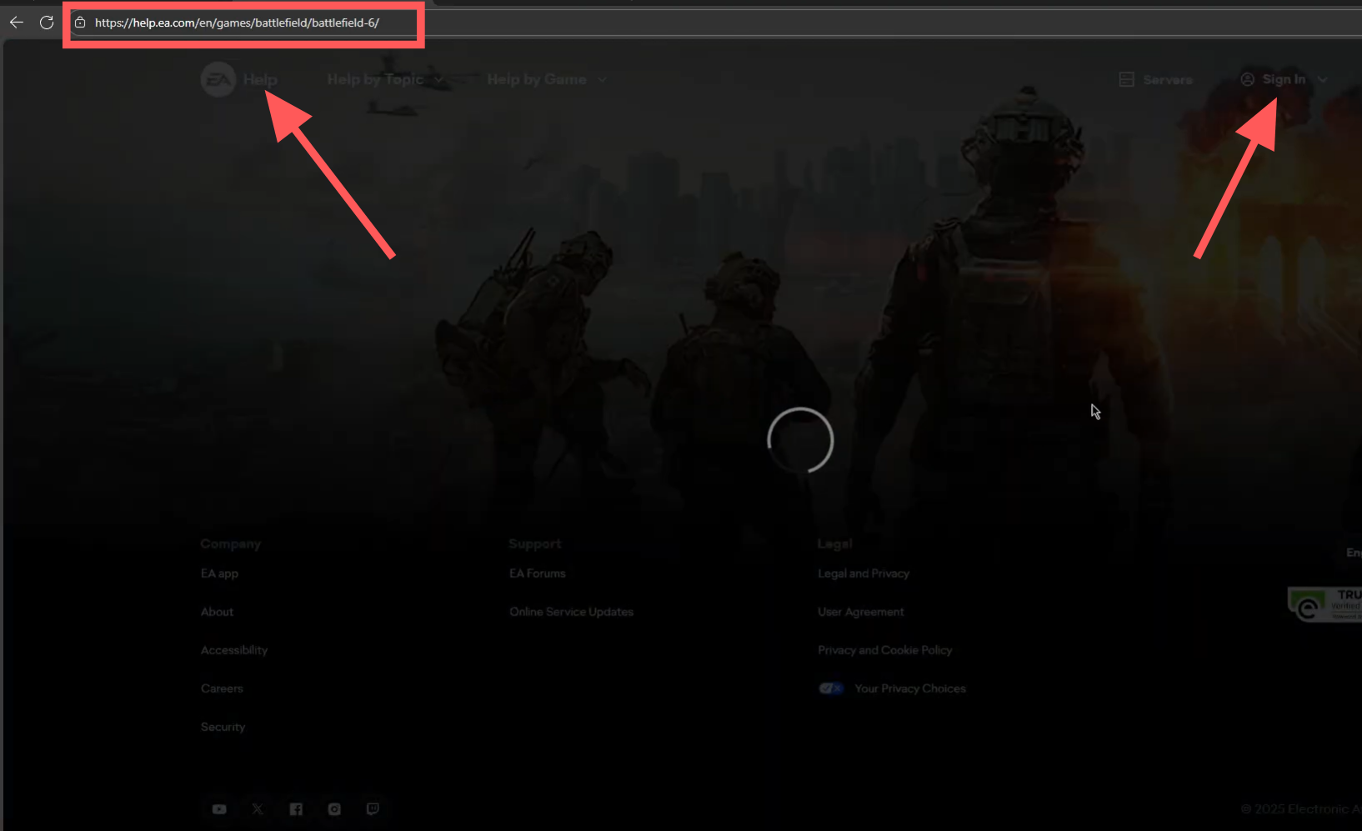
Task: Expand the Help by Game menu
Action: point(546,80)
